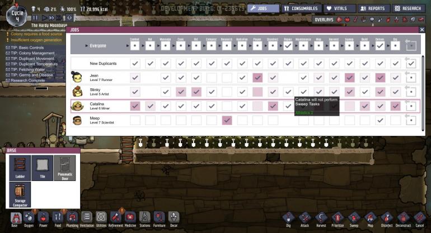The width and height of the screenshot is (431, 233).
Task: Toggle Jean's Power job checkbox
Action: (x=257, y=78)
